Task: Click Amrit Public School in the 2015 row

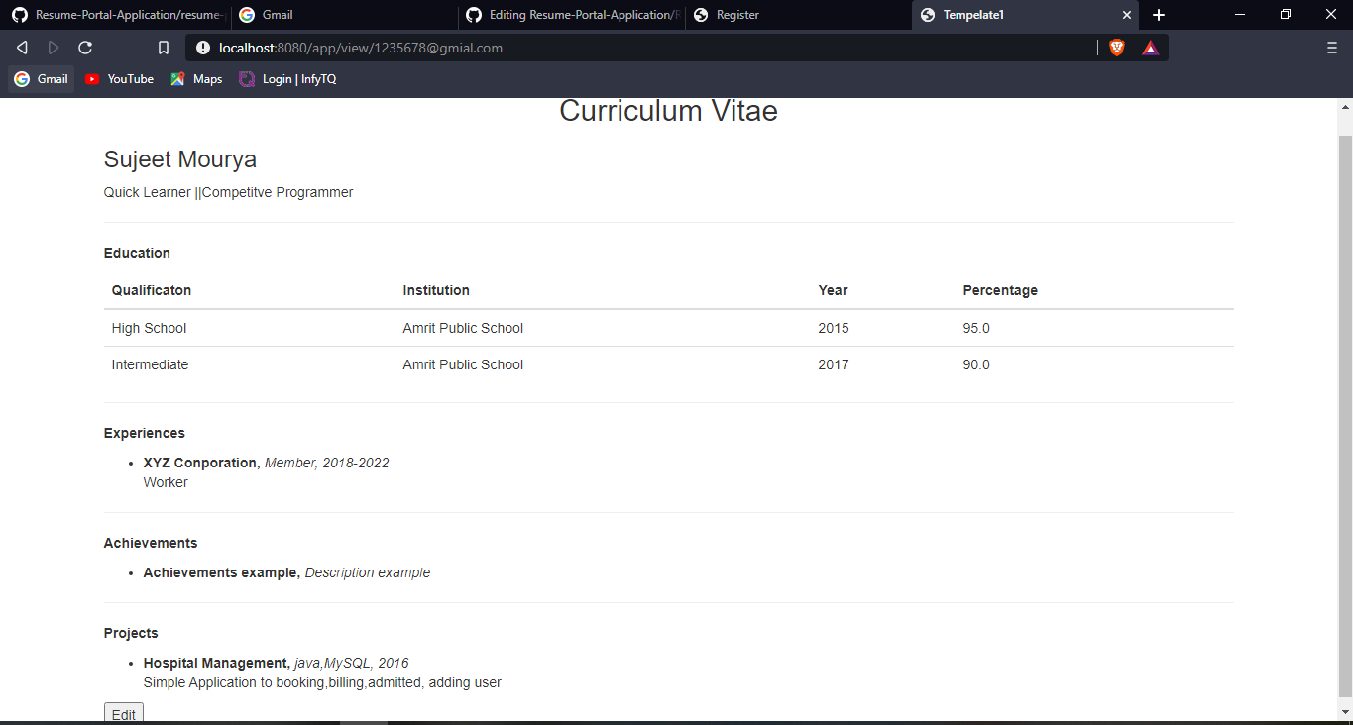Action: (x=463, y=328)
